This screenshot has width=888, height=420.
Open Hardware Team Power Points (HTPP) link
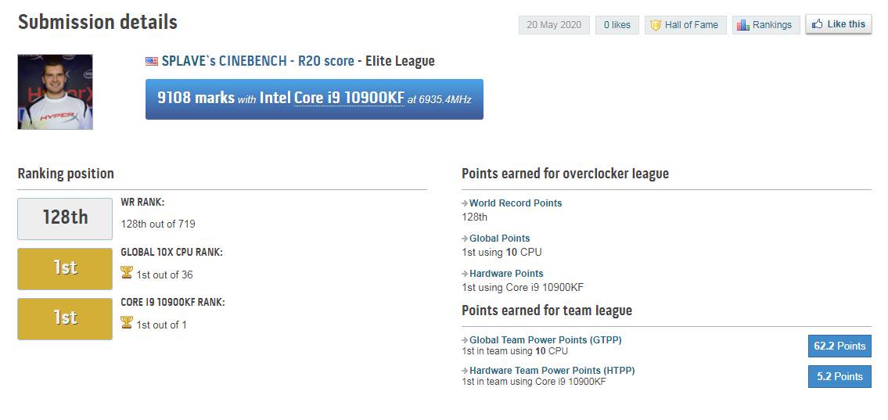click(552, 371)
